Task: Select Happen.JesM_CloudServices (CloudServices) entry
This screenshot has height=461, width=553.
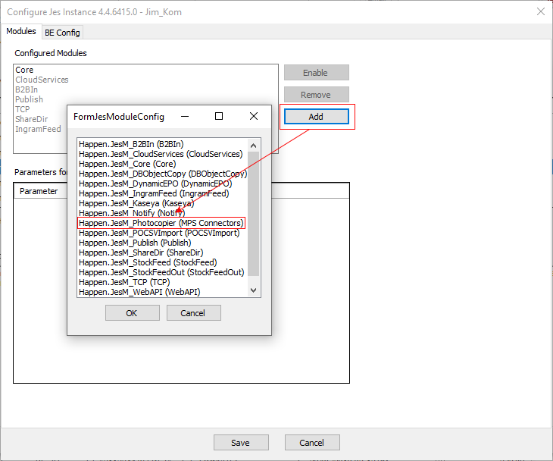Action: pos(162,154)
